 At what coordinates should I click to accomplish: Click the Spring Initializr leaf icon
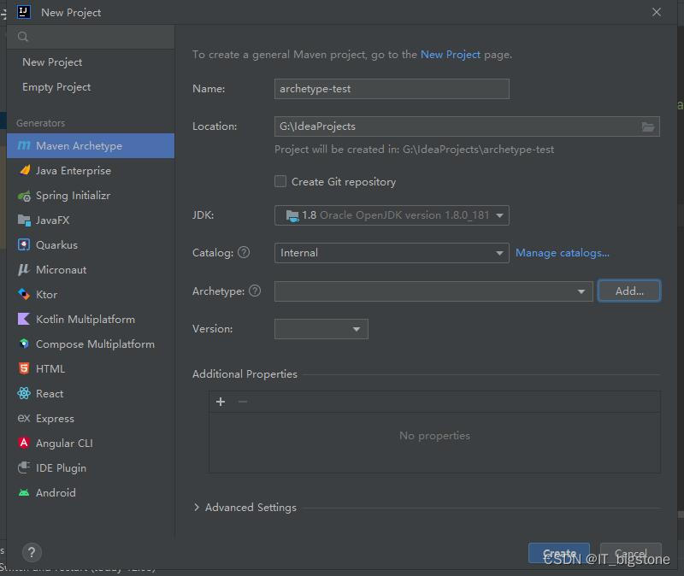24,196
